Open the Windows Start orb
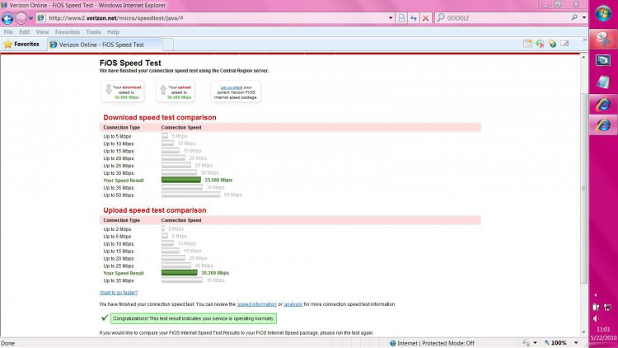 pyautogui.click(x=603, y=14)
